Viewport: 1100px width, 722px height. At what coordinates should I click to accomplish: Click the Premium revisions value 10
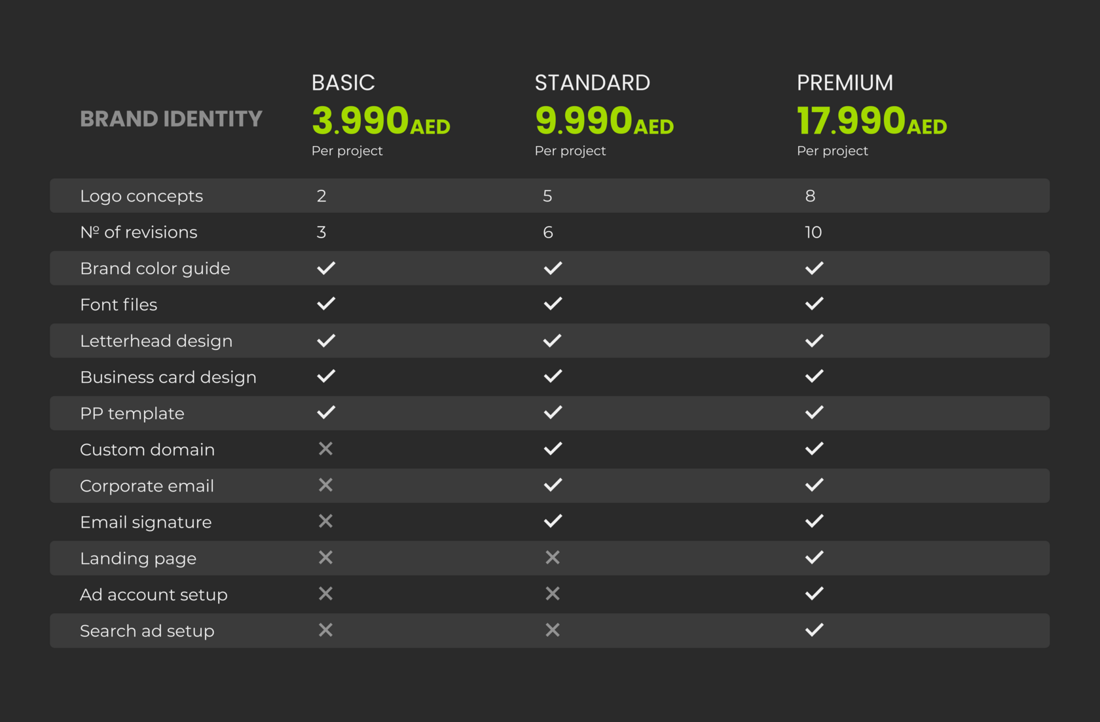tap(813, 232)
